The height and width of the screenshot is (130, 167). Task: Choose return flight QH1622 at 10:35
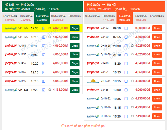157,99
